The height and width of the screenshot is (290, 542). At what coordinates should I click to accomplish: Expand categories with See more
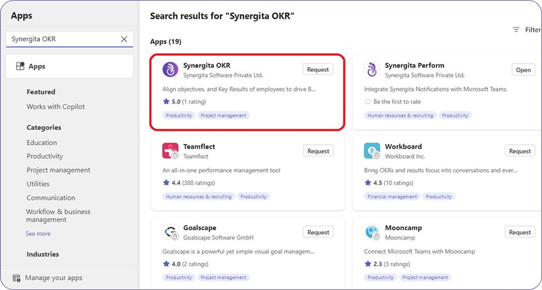coord(38,234)
